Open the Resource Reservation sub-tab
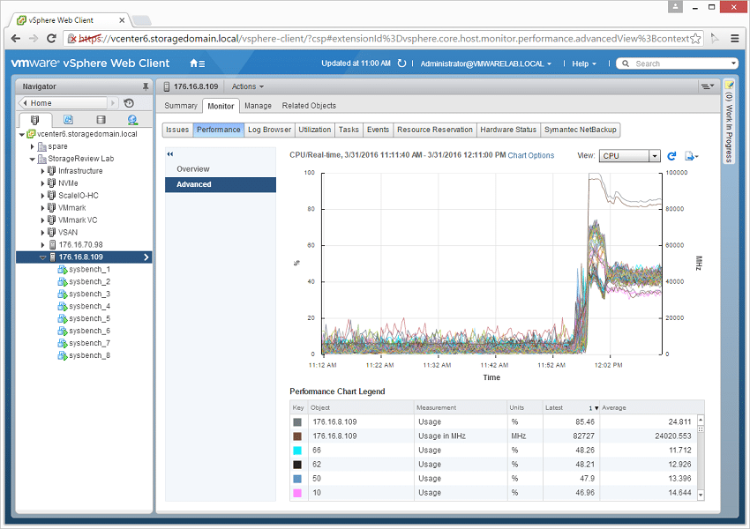The width and height of the screenshot is (750, 529). [435, 130]
